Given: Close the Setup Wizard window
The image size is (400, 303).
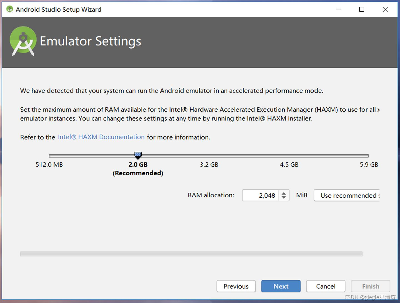Looking at the screenshot, I should pyautogui.click(x=386, y=9).
